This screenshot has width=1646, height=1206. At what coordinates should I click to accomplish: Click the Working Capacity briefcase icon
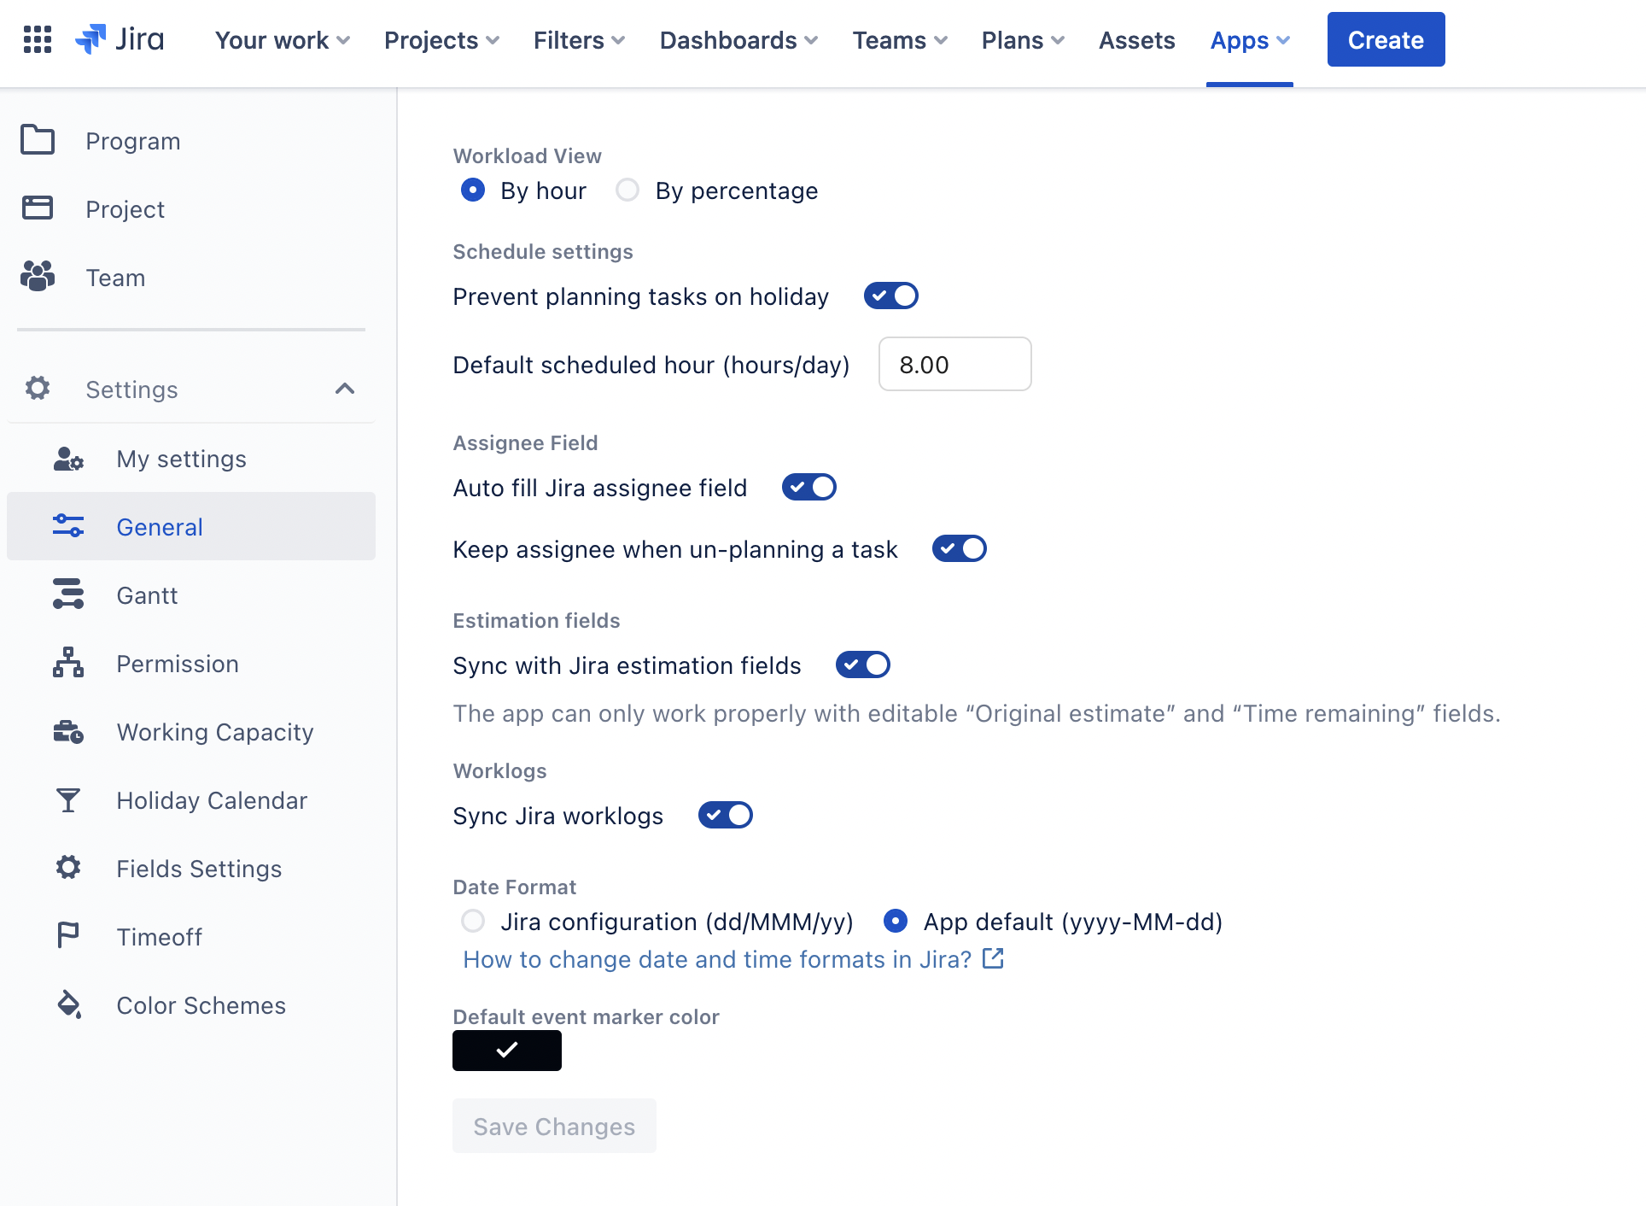tap(68, 732)
